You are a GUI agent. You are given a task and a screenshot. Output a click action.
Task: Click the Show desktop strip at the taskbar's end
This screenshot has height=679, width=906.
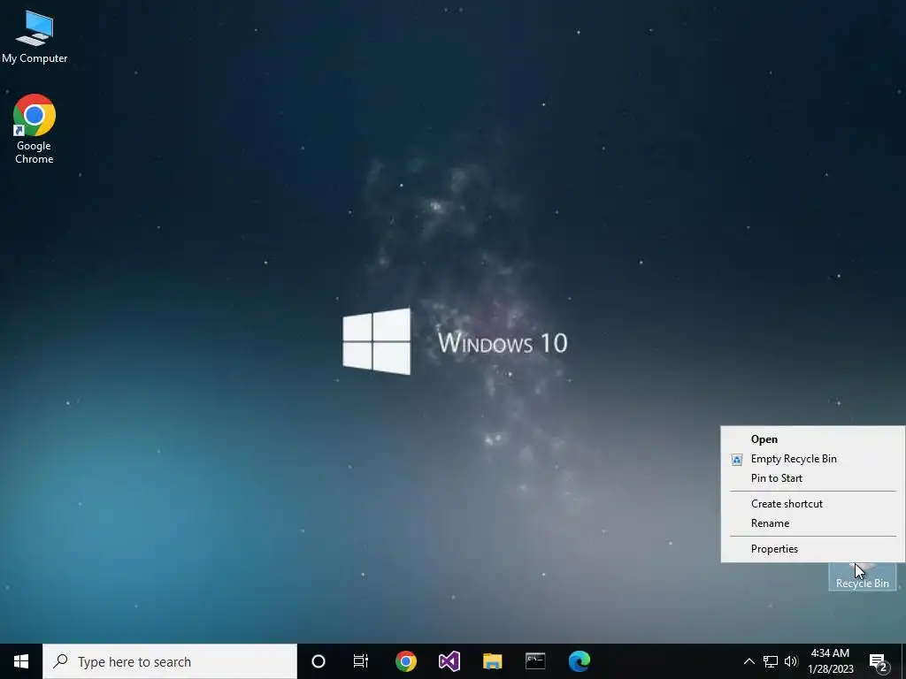[x=903, y=661]
